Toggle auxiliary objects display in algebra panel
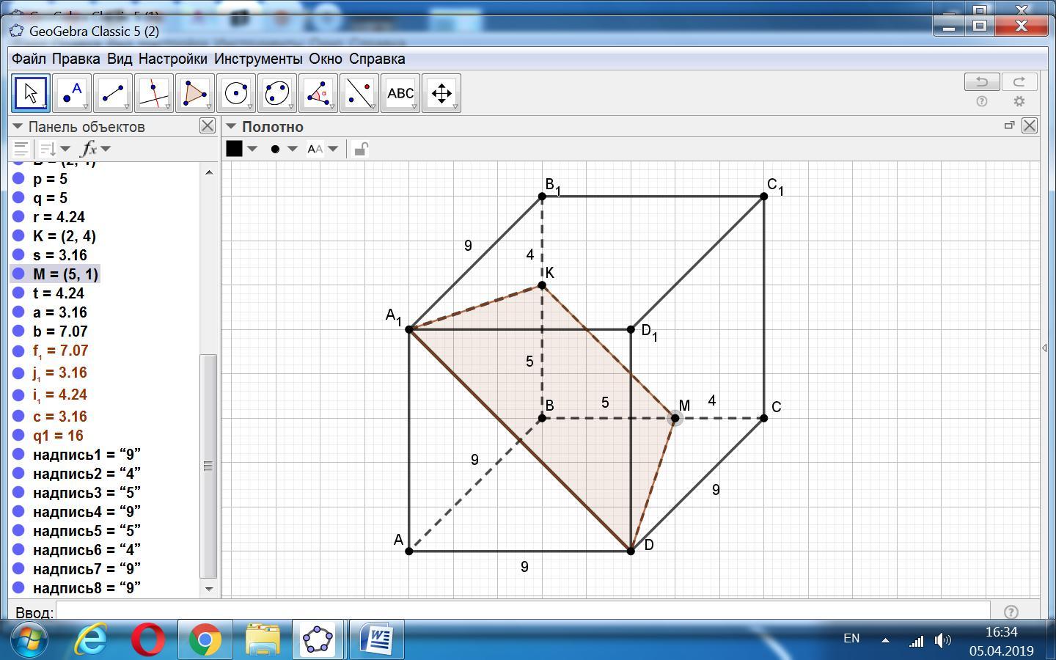The image size is (1056, 660). (x=21, y=149)
